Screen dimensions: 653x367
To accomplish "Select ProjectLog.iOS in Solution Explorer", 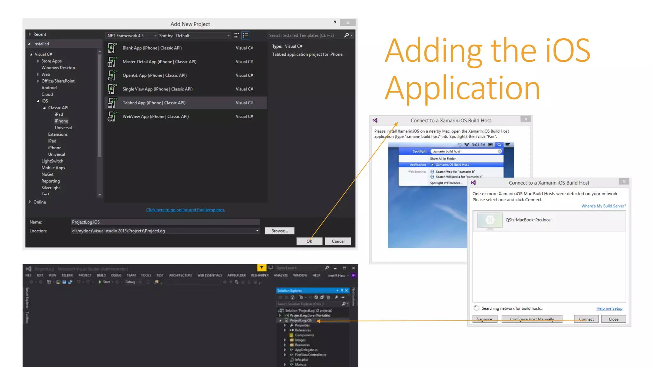I will tap(301, 320).
